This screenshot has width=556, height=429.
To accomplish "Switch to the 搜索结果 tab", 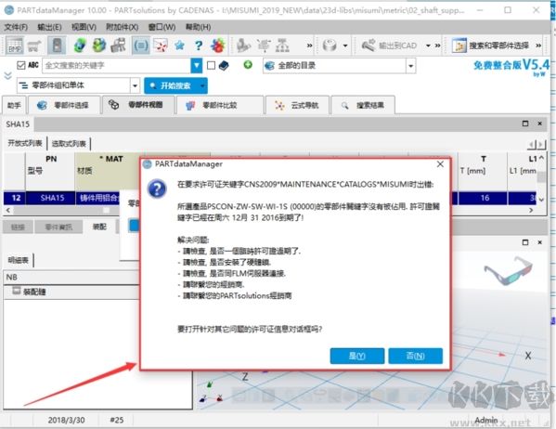I will point(363,105).
